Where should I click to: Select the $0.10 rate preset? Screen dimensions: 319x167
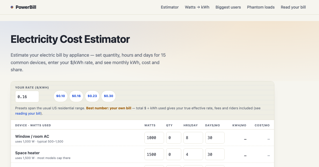(x=61, y=96)
